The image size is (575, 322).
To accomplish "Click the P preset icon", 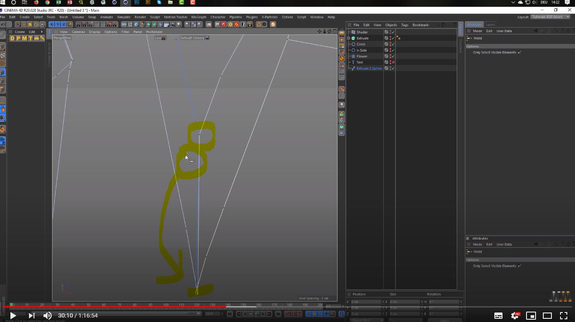I will (18, 38).
